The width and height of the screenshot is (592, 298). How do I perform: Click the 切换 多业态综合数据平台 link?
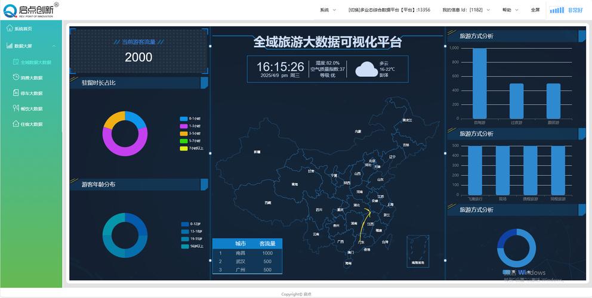pyautogui.click(x=389, y=10)
